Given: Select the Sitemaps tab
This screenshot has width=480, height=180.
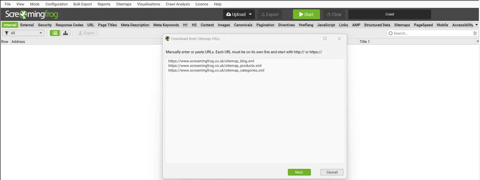Looking at the screenshot, I should pos(402,25).
